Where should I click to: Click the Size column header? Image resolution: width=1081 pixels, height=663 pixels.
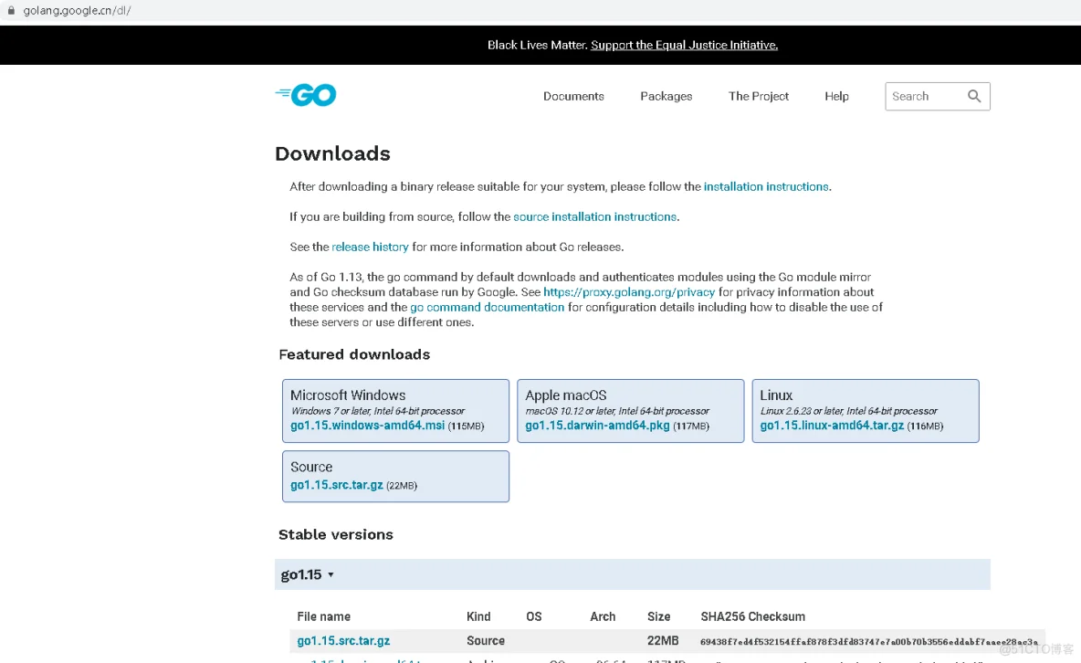point(658,616)
